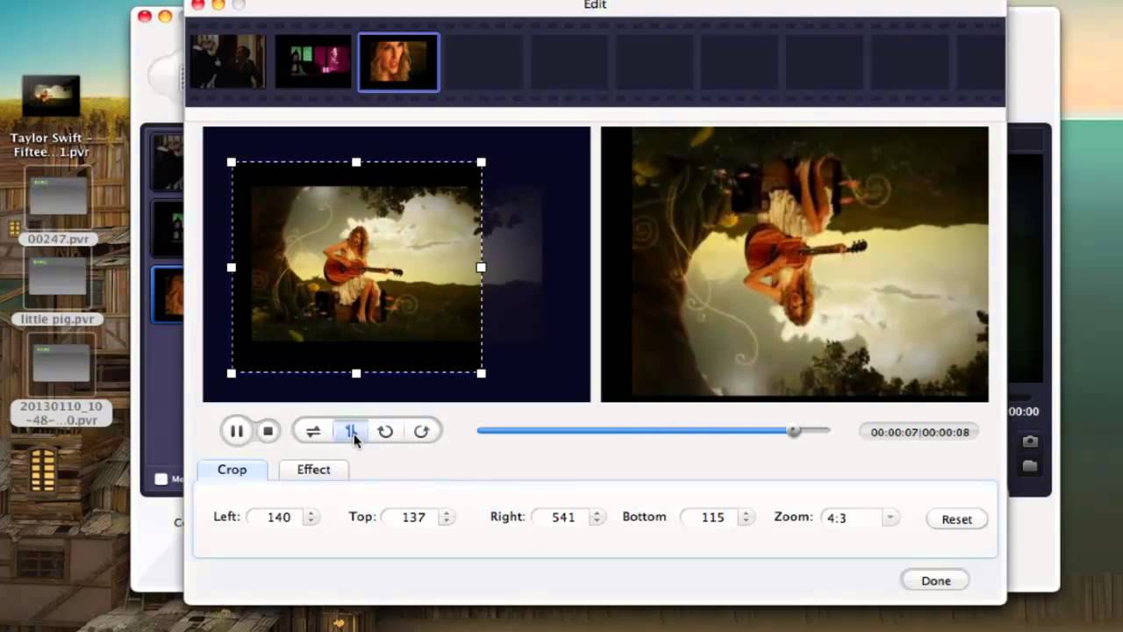Click the middle-left crop handle
Viewport: 1123px width, 632px height.
[x=232, y=268]
